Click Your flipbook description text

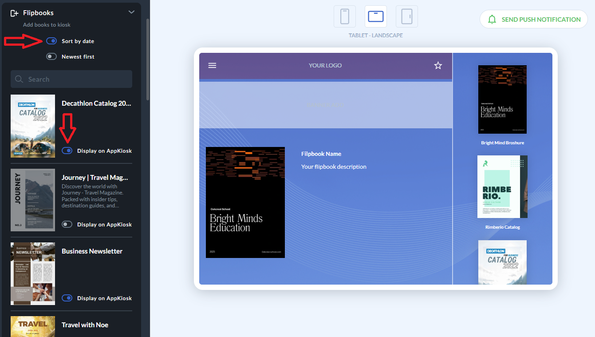click(334, 167)
